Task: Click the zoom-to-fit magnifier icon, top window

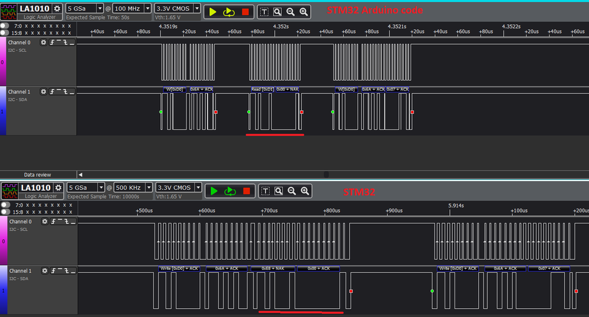Action: [x=277, y=12]
